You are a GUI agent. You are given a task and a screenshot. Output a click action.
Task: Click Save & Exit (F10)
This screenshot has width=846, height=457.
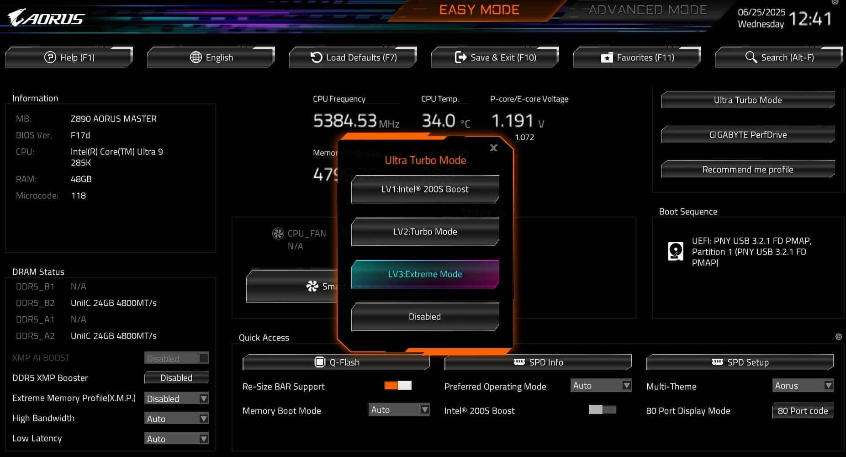pyautogui.click(x=495, y=57)
